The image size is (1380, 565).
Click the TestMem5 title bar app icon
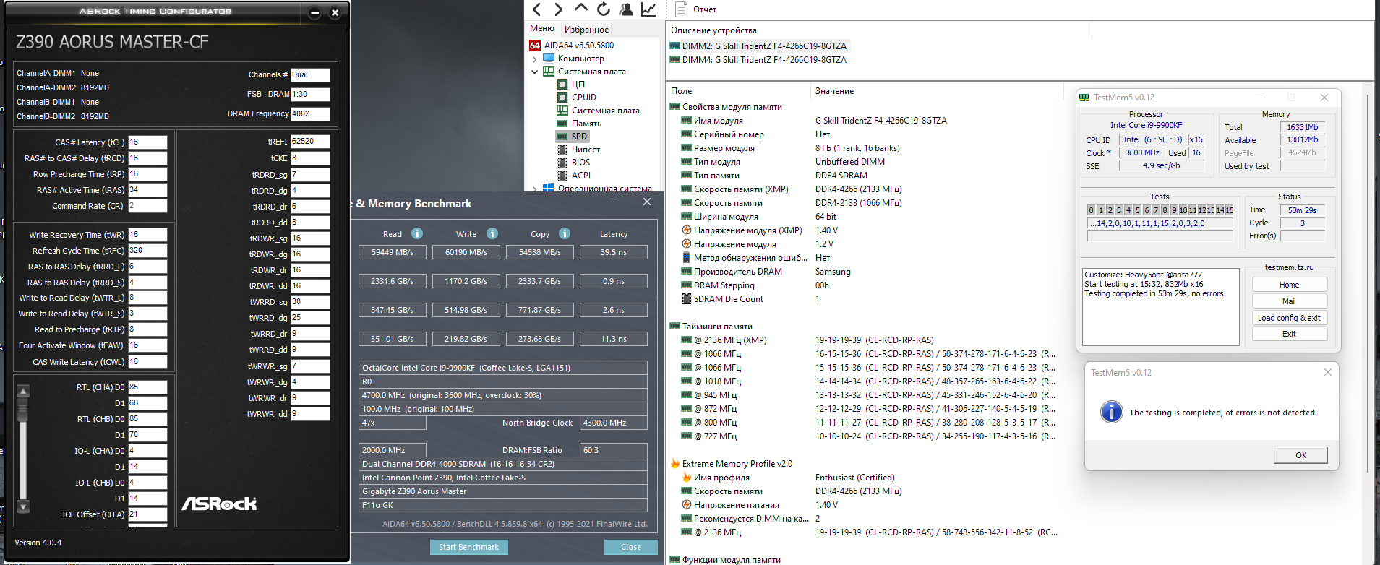(1084, 98)
